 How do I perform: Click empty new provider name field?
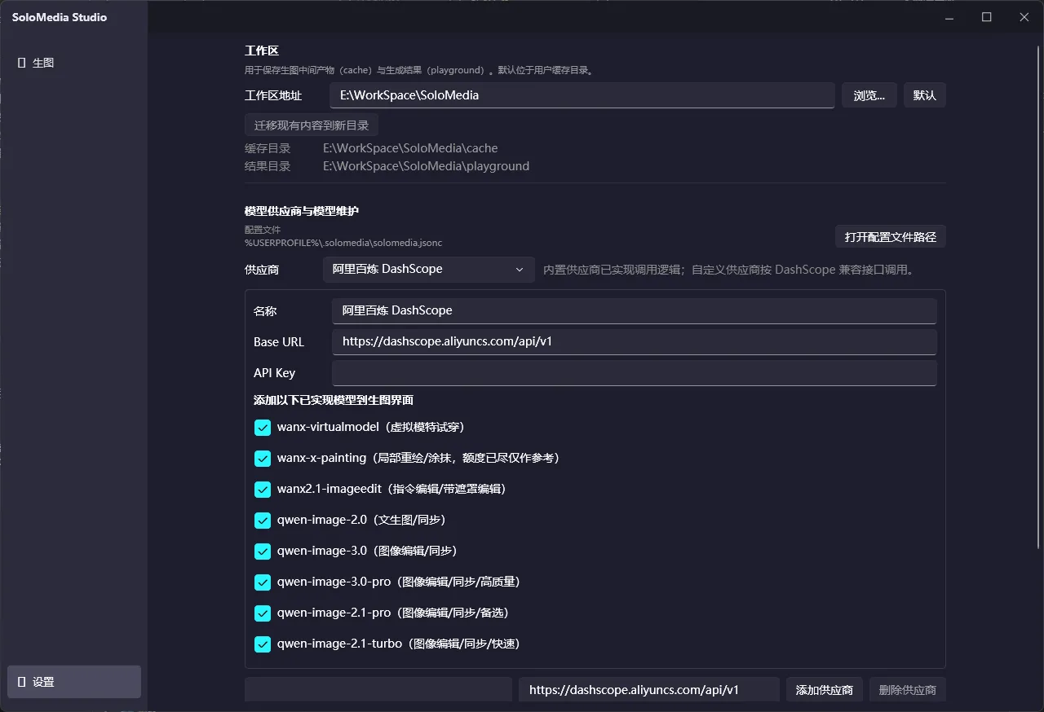(x=378, y=689)
